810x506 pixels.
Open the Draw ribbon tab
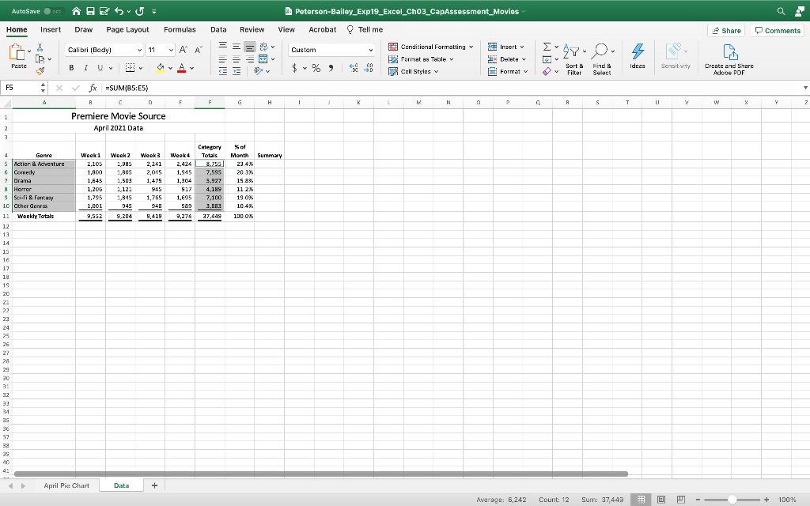pyautogui.click(x=84, y=29)
